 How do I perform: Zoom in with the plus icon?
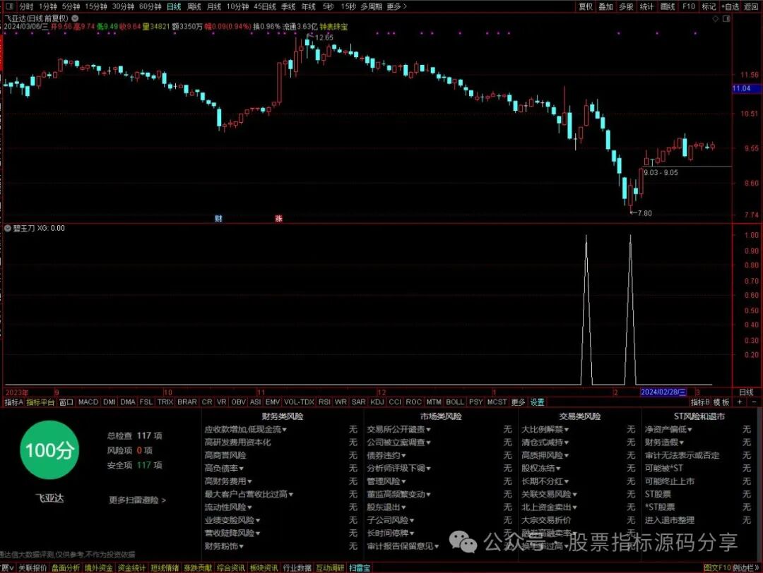point(740,402)
